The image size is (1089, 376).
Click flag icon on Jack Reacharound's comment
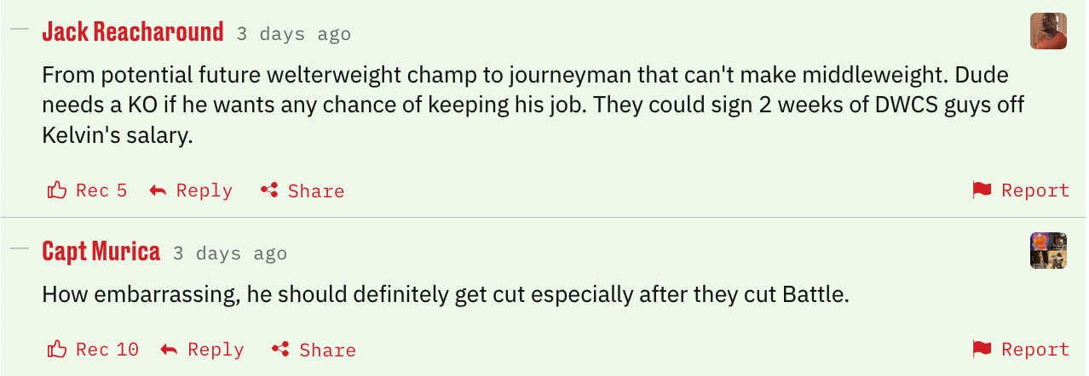pyautogui.click(x=982, y=191)
